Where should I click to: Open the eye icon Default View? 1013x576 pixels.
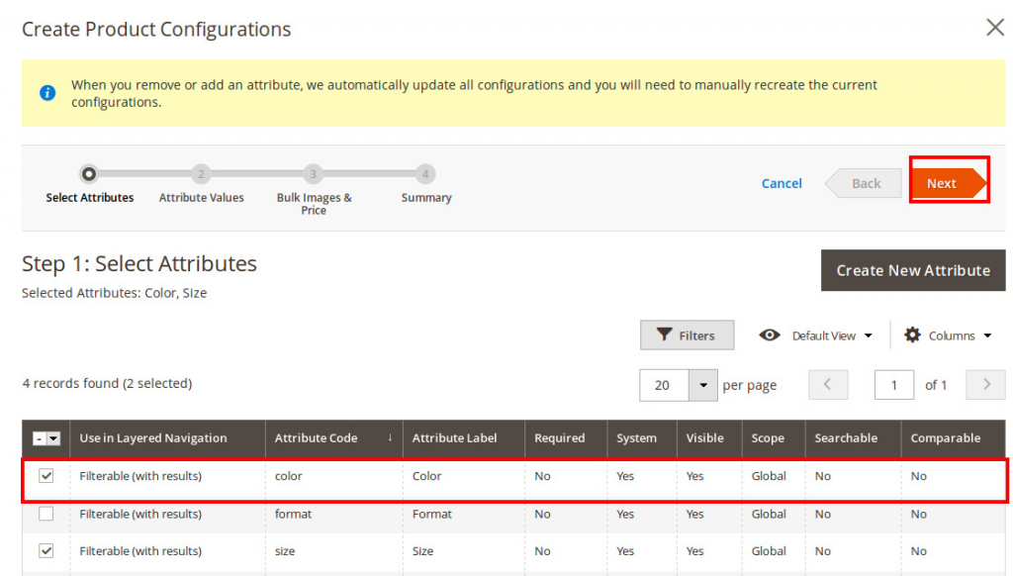[770, 336]
